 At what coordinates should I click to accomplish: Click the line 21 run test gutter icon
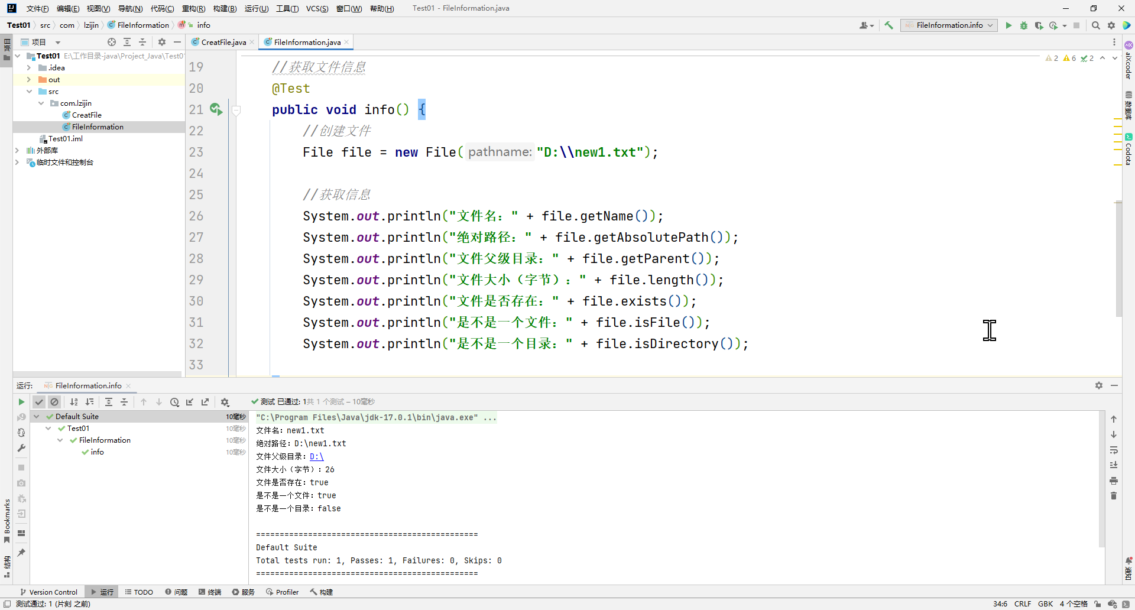216,109
